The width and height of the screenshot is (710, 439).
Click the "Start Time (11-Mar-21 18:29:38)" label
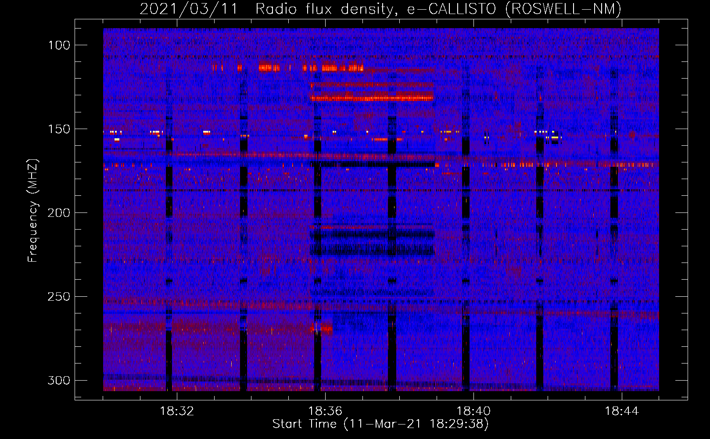380,424
